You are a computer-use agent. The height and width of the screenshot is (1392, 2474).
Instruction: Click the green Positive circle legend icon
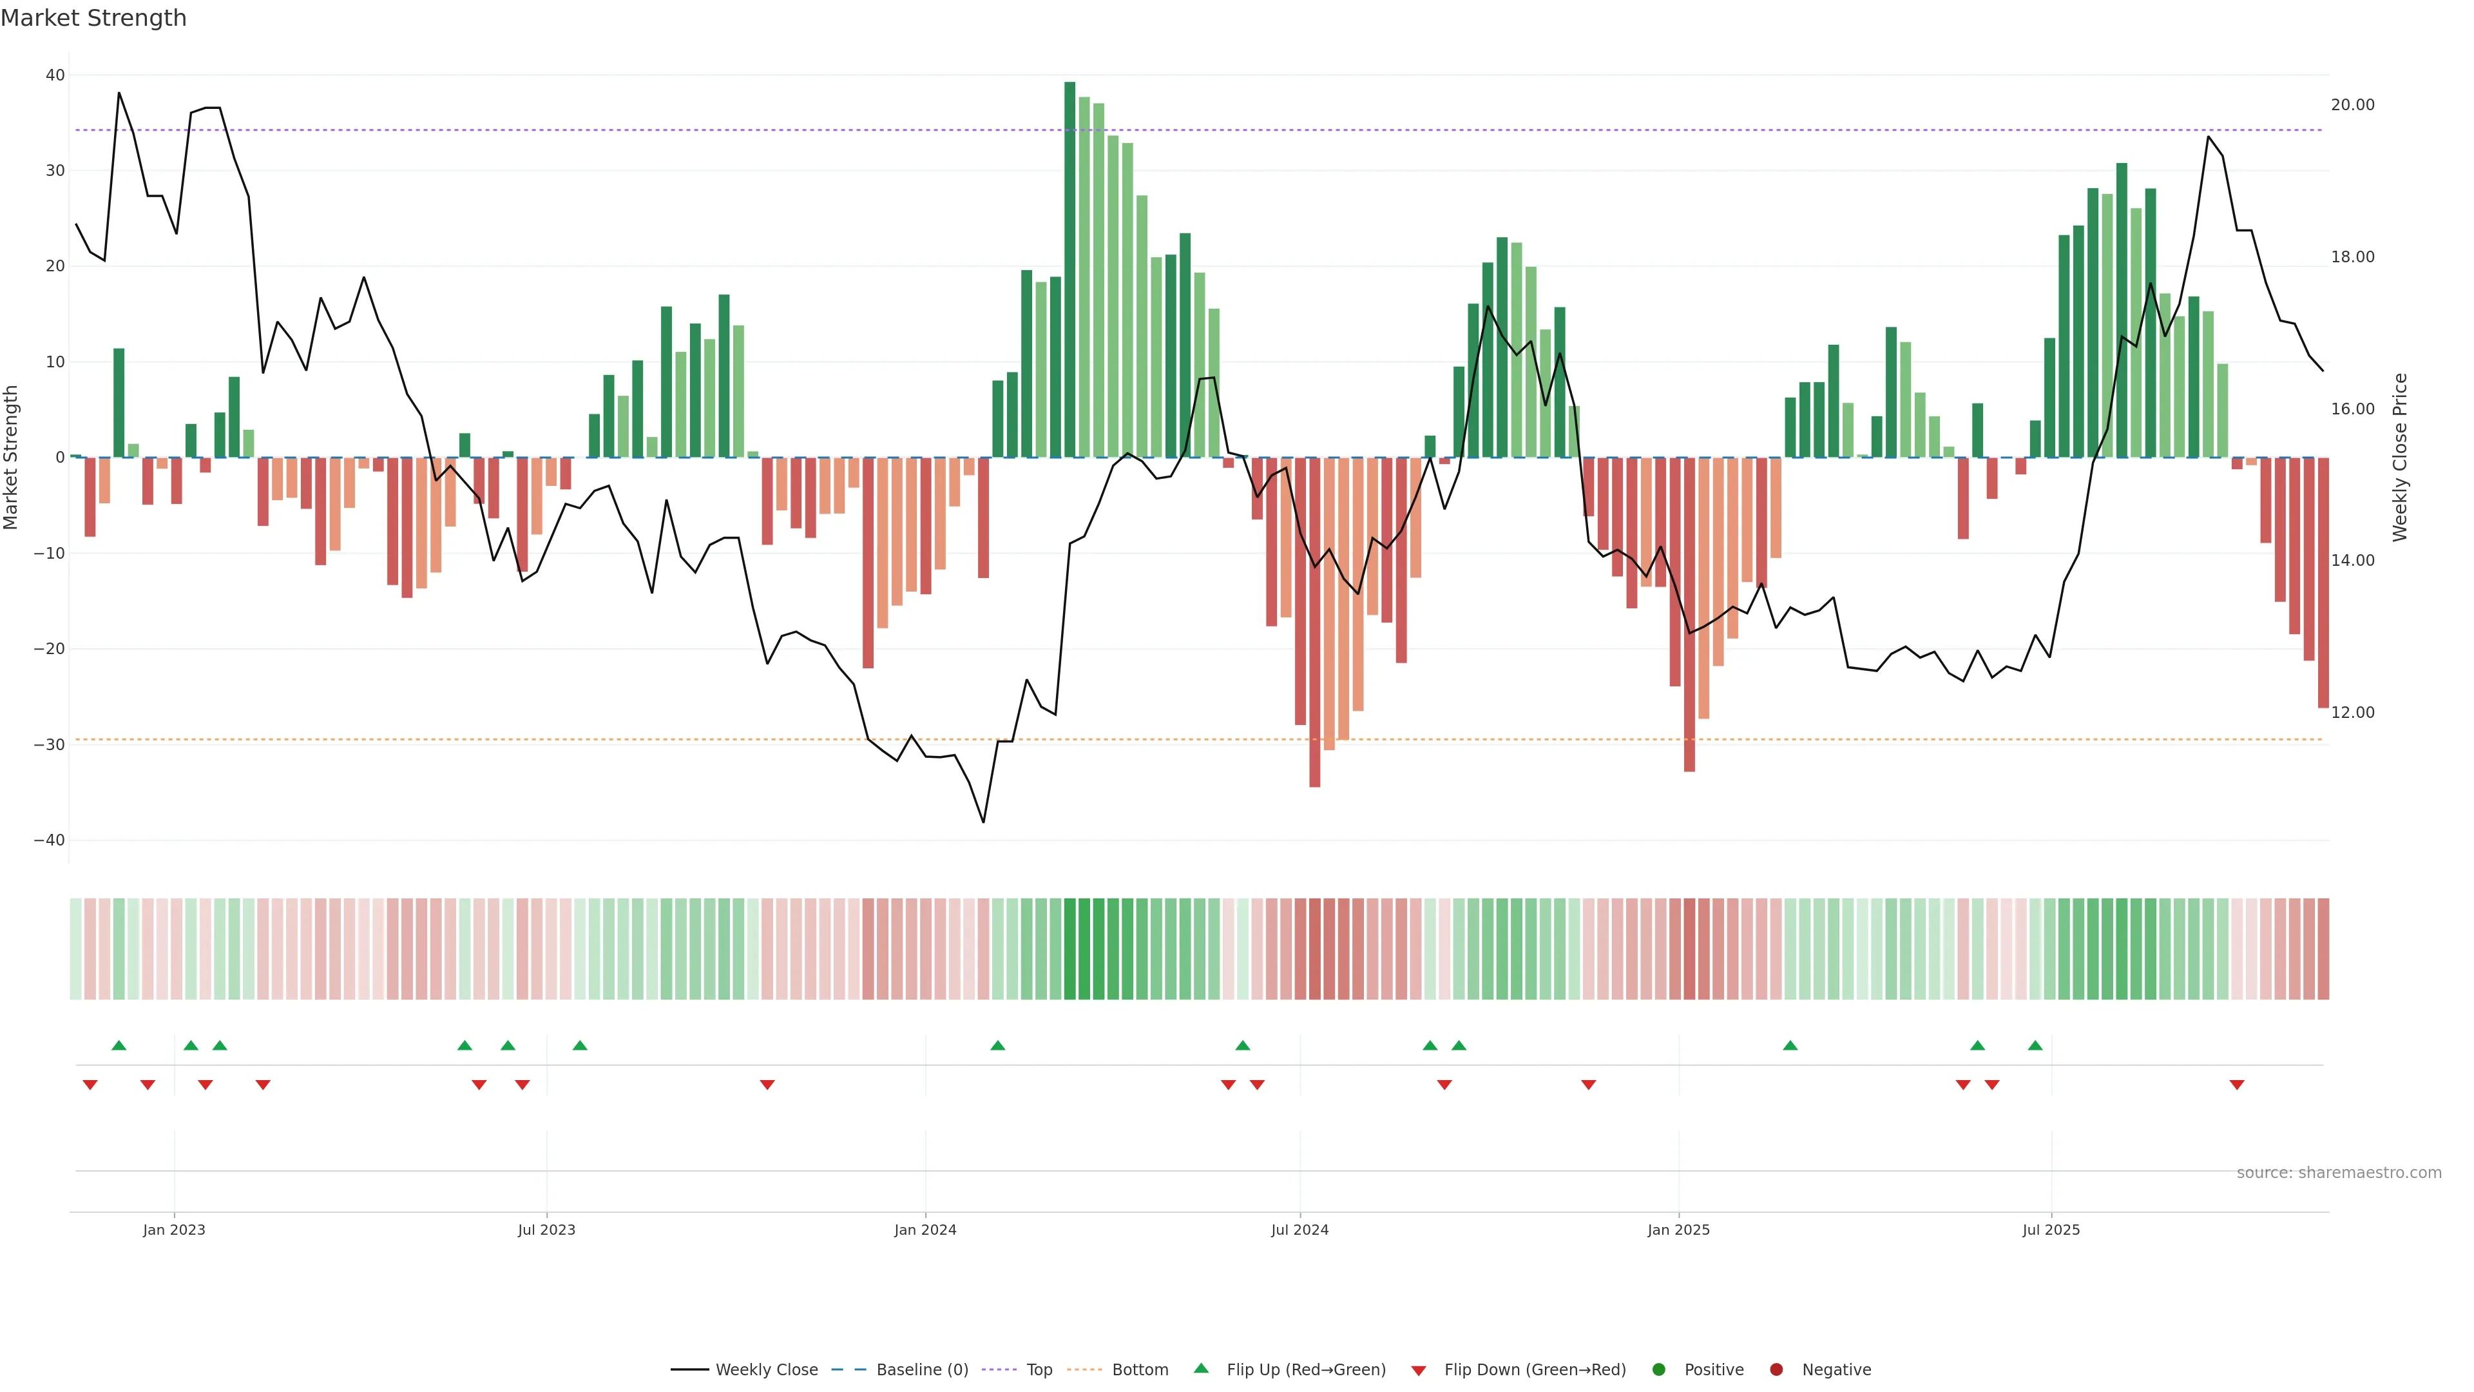coord(1658,1369)
